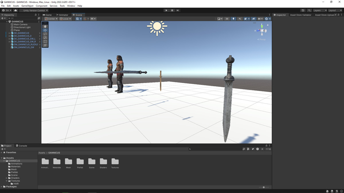
Task: Switch to the Console tab
Action: (21, 146)
